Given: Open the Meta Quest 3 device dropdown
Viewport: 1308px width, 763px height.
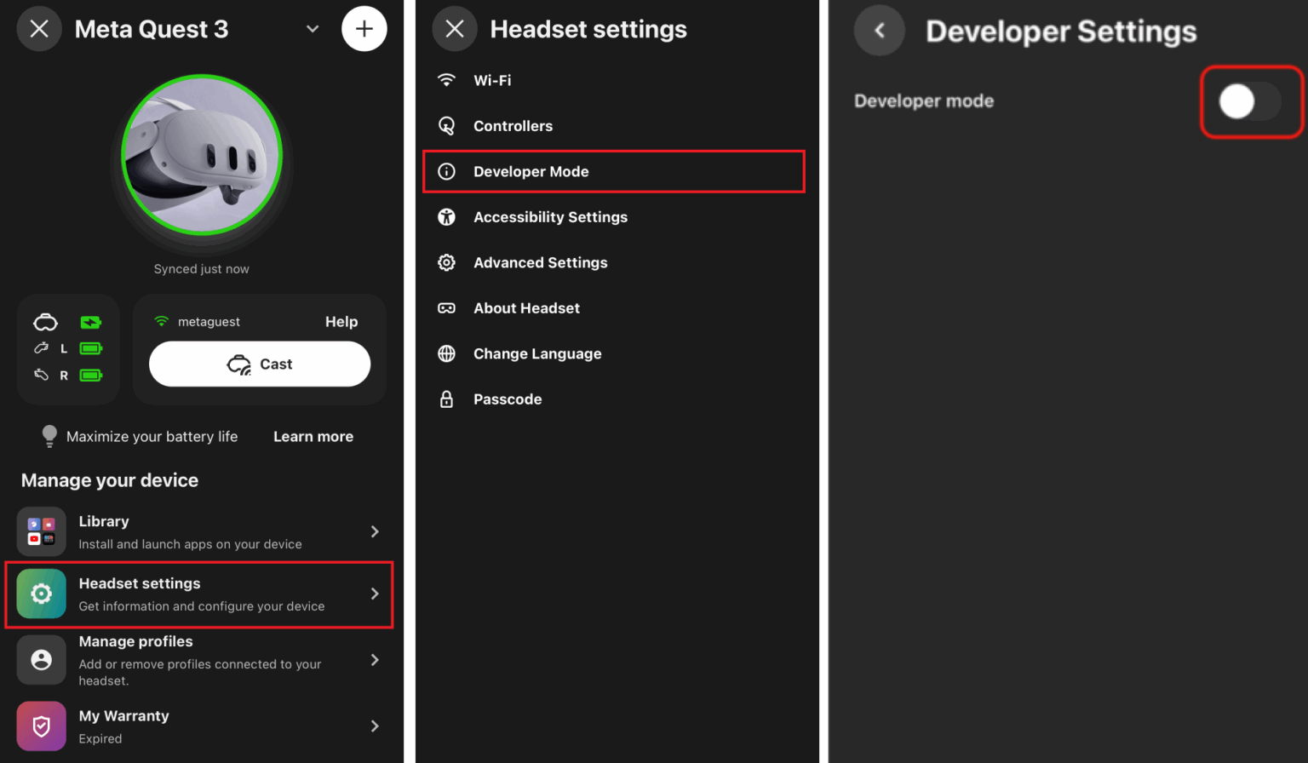Looking at the screenshot, I should (313, 28).
